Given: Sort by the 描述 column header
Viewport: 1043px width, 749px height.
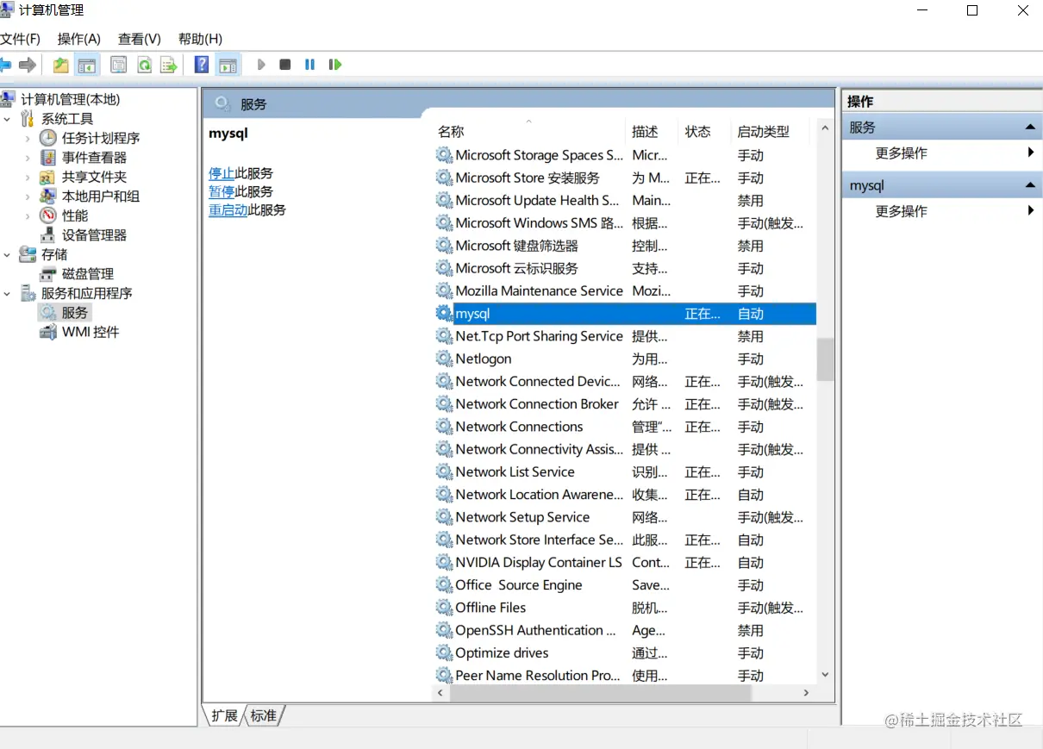Looking at the screenshot, I should (652, 132).
